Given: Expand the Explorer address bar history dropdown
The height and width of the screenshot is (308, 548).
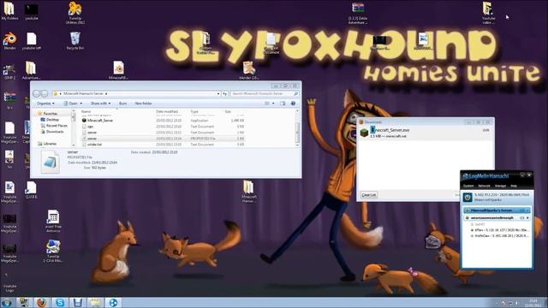Looking at the screenshot, I should click(x=218, y=93).
